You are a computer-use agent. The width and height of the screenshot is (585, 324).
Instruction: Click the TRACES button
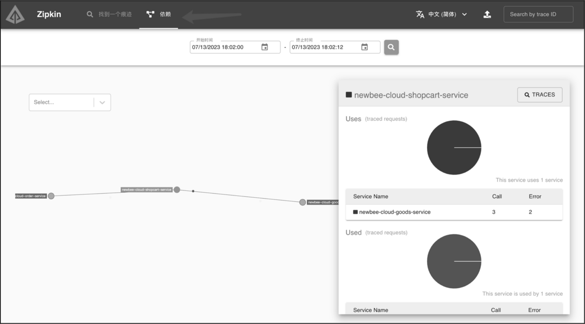(x=540, y=95)
